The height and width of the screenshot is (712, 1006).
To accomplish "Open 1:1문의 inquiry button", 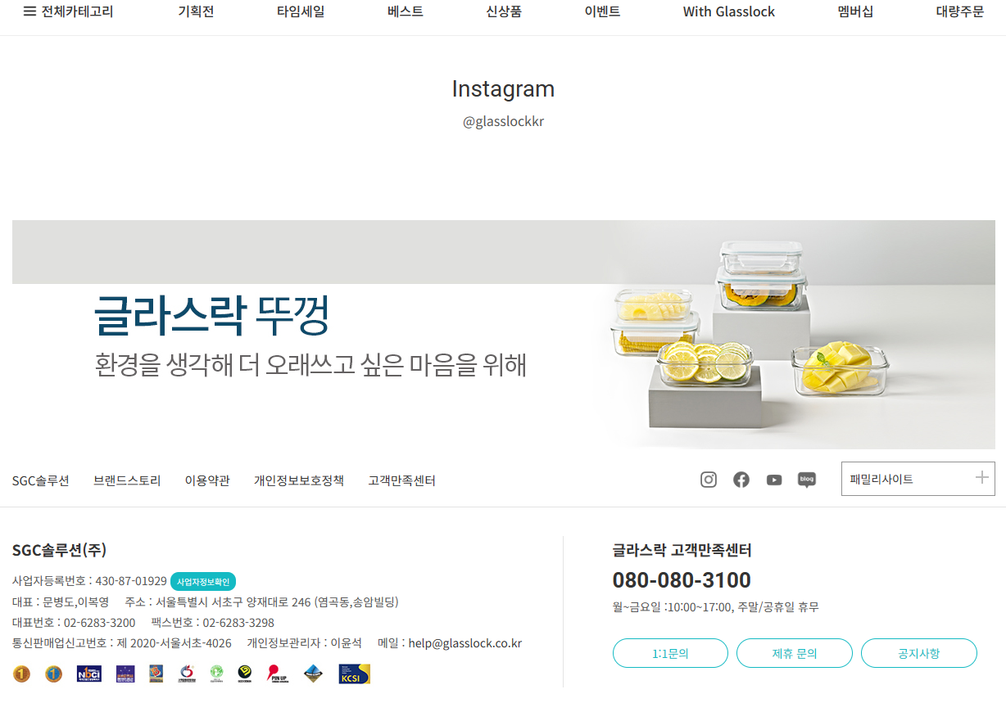I will pos(670,653).
